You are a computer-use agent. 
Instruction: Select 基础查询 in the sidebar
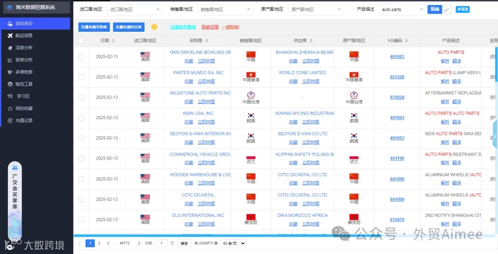[35, 23]
